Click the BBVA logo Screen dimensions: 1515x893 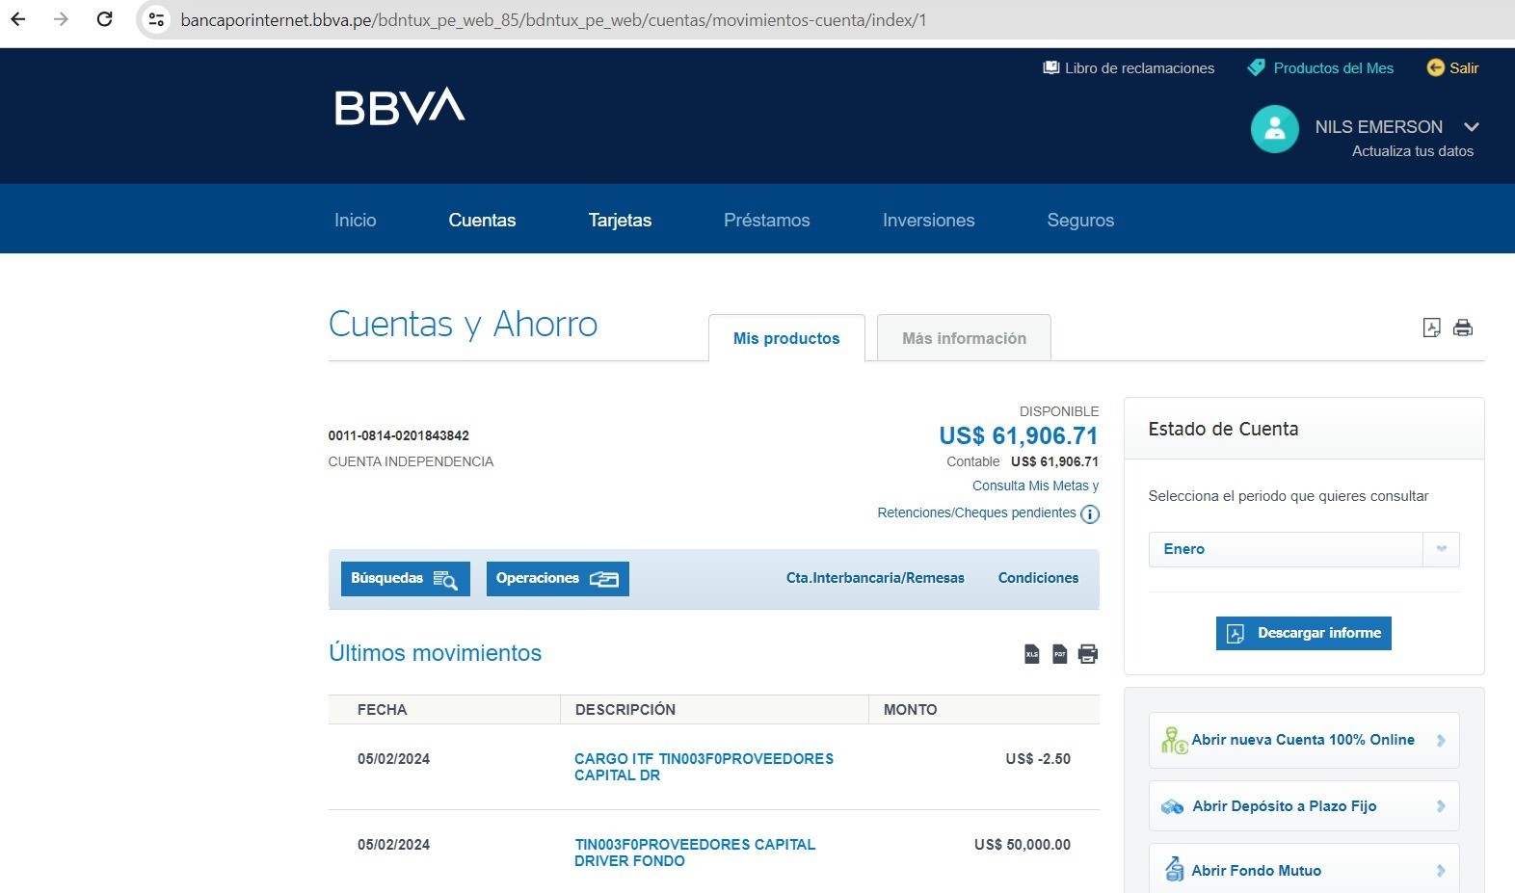[399, 107]
